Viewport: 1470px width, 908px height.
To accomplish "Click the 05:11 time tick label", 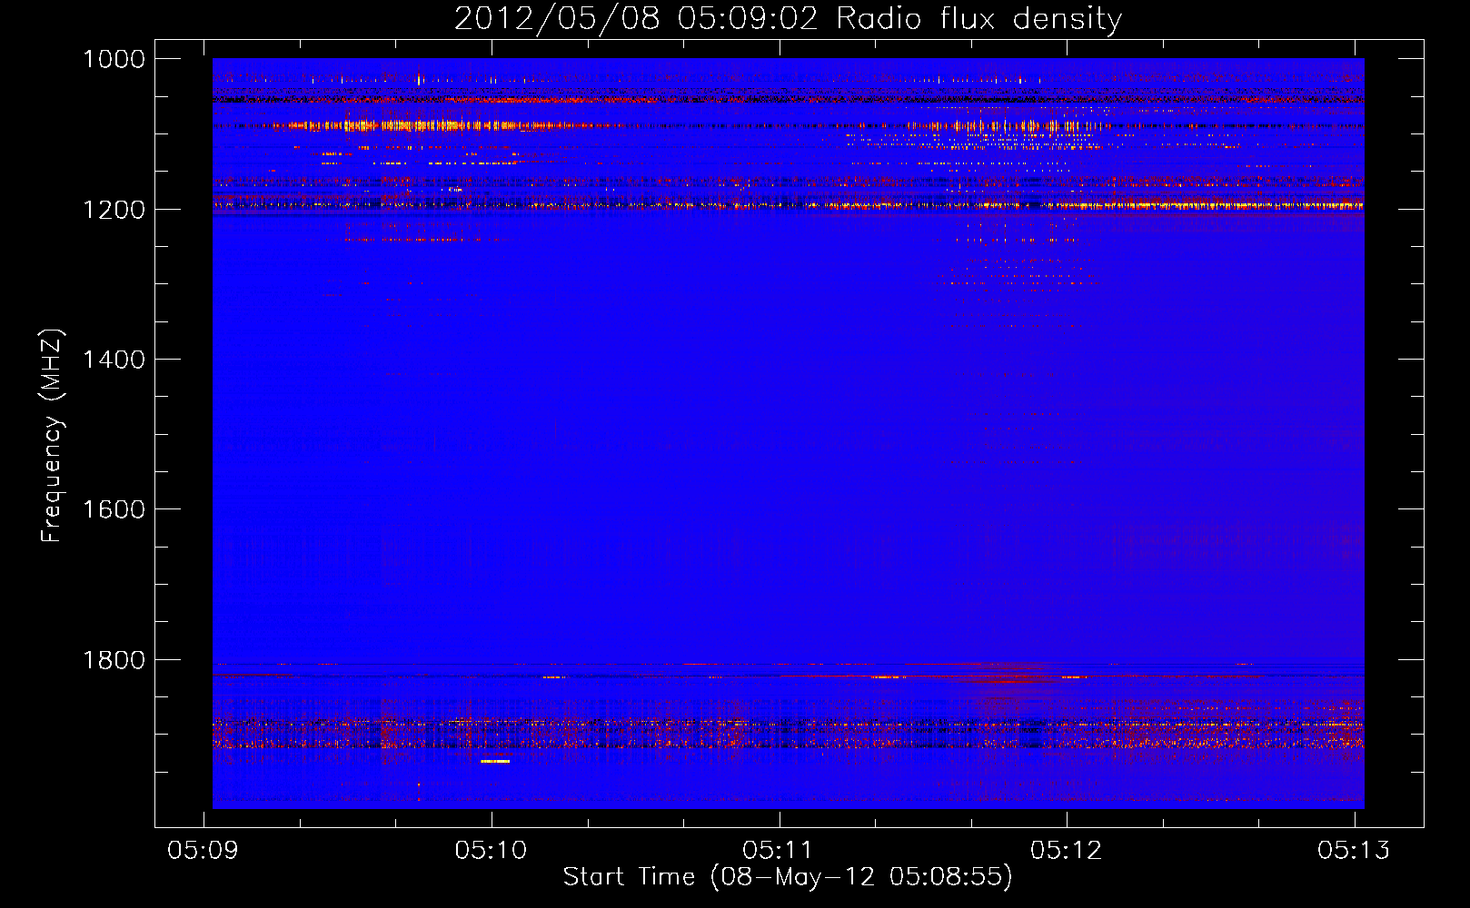I will click(779, 850).
